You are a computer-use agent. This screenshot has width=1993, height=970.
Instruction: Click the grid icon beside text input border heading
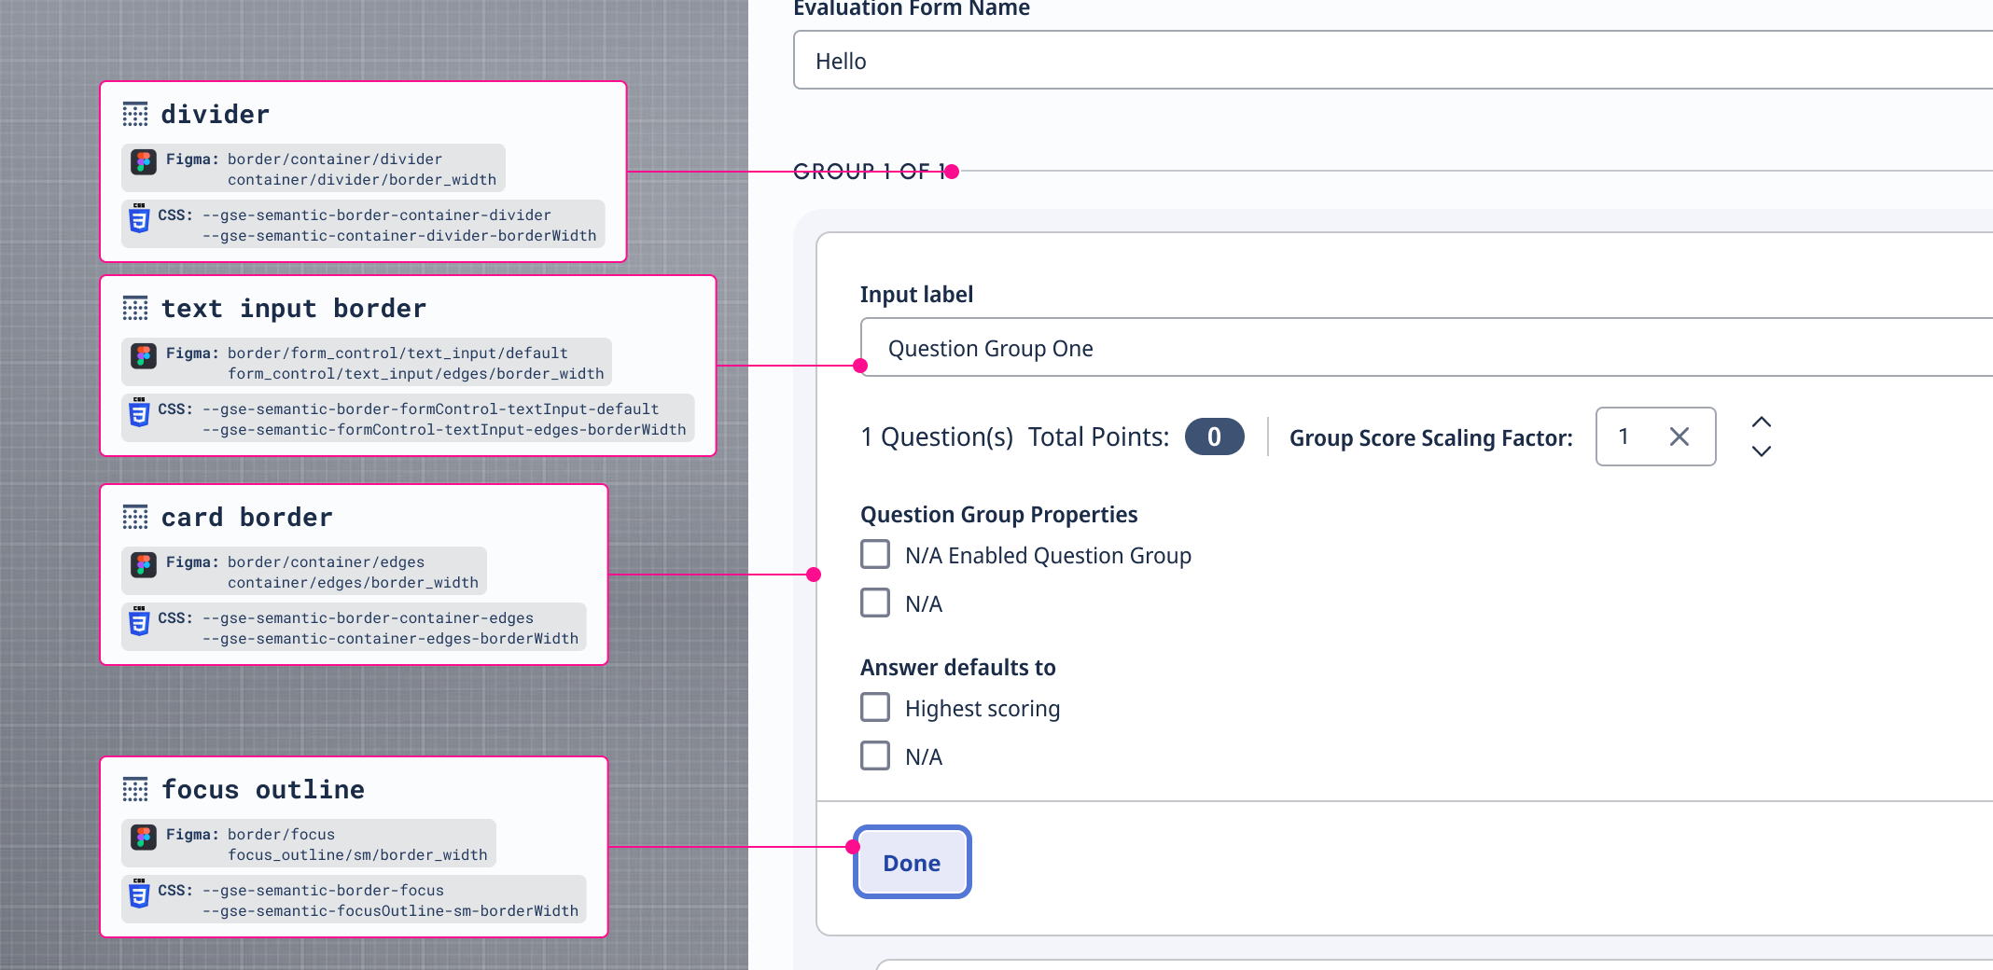click(135, 309)
